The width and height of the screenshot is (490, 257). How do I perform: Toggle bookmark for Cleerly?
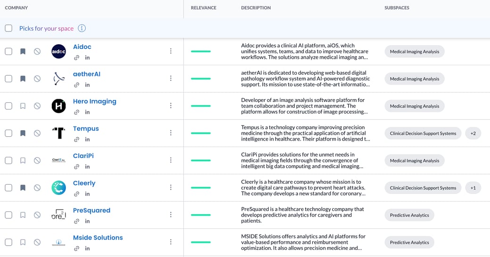pyautogui.click(x=23, y=187)
